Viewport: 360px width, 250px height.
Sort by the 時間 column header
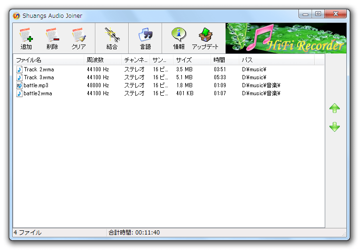(x=225, y=60)
